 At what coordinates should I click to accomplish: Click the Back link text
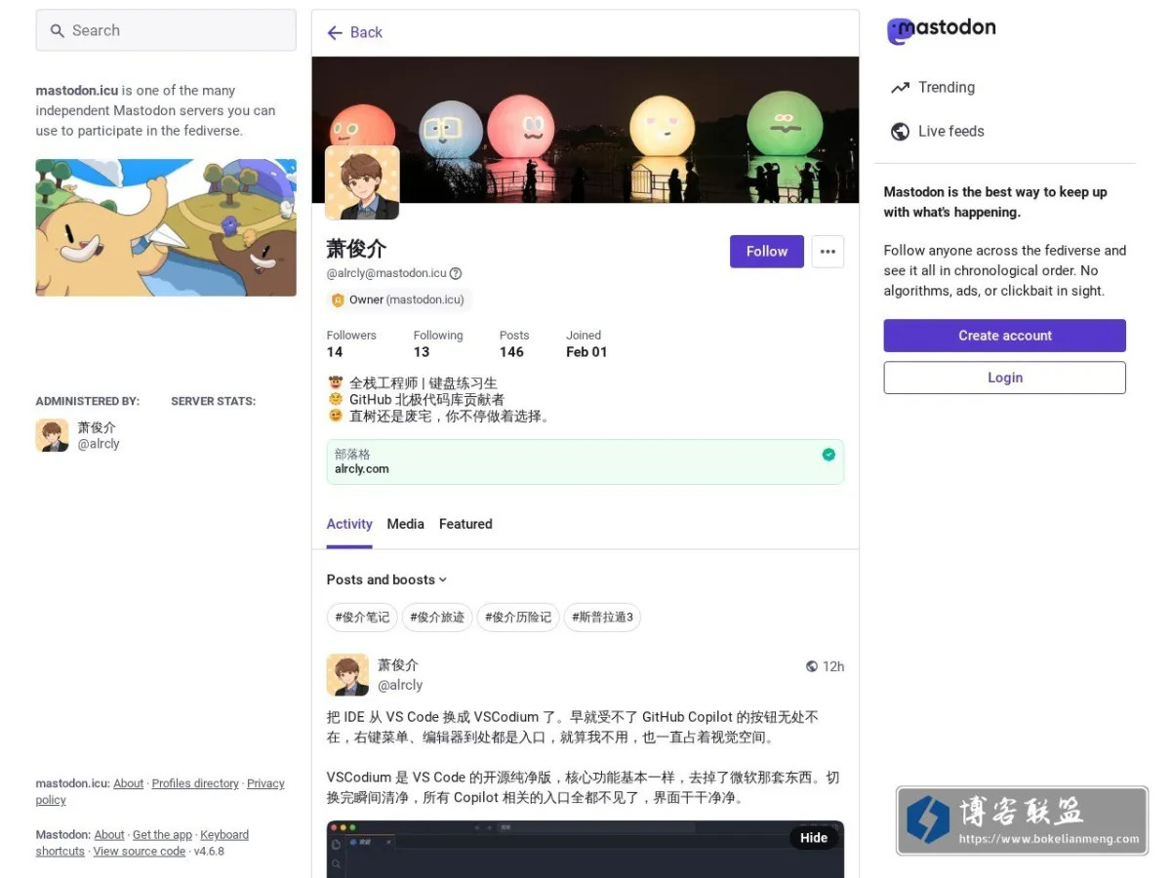(366, 32)
